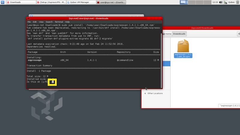
Task: Switch to user@sys-net terminal taskbar item
Action: (x=111, y=2)
